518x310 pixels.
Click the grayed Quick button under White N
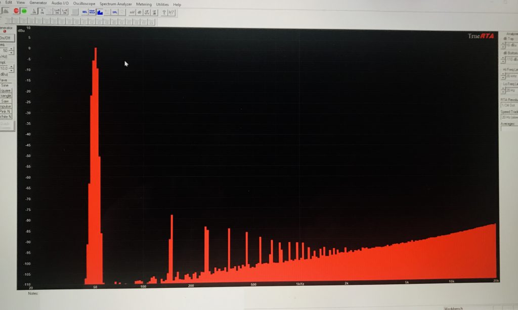(x=6, y=126)
